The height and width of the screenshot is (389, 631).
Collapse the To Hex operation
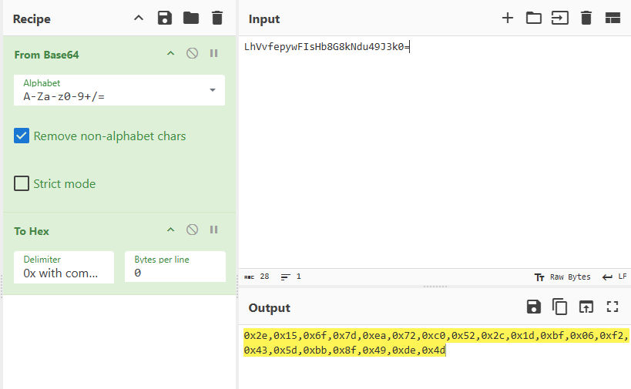(x=170, y=230)
